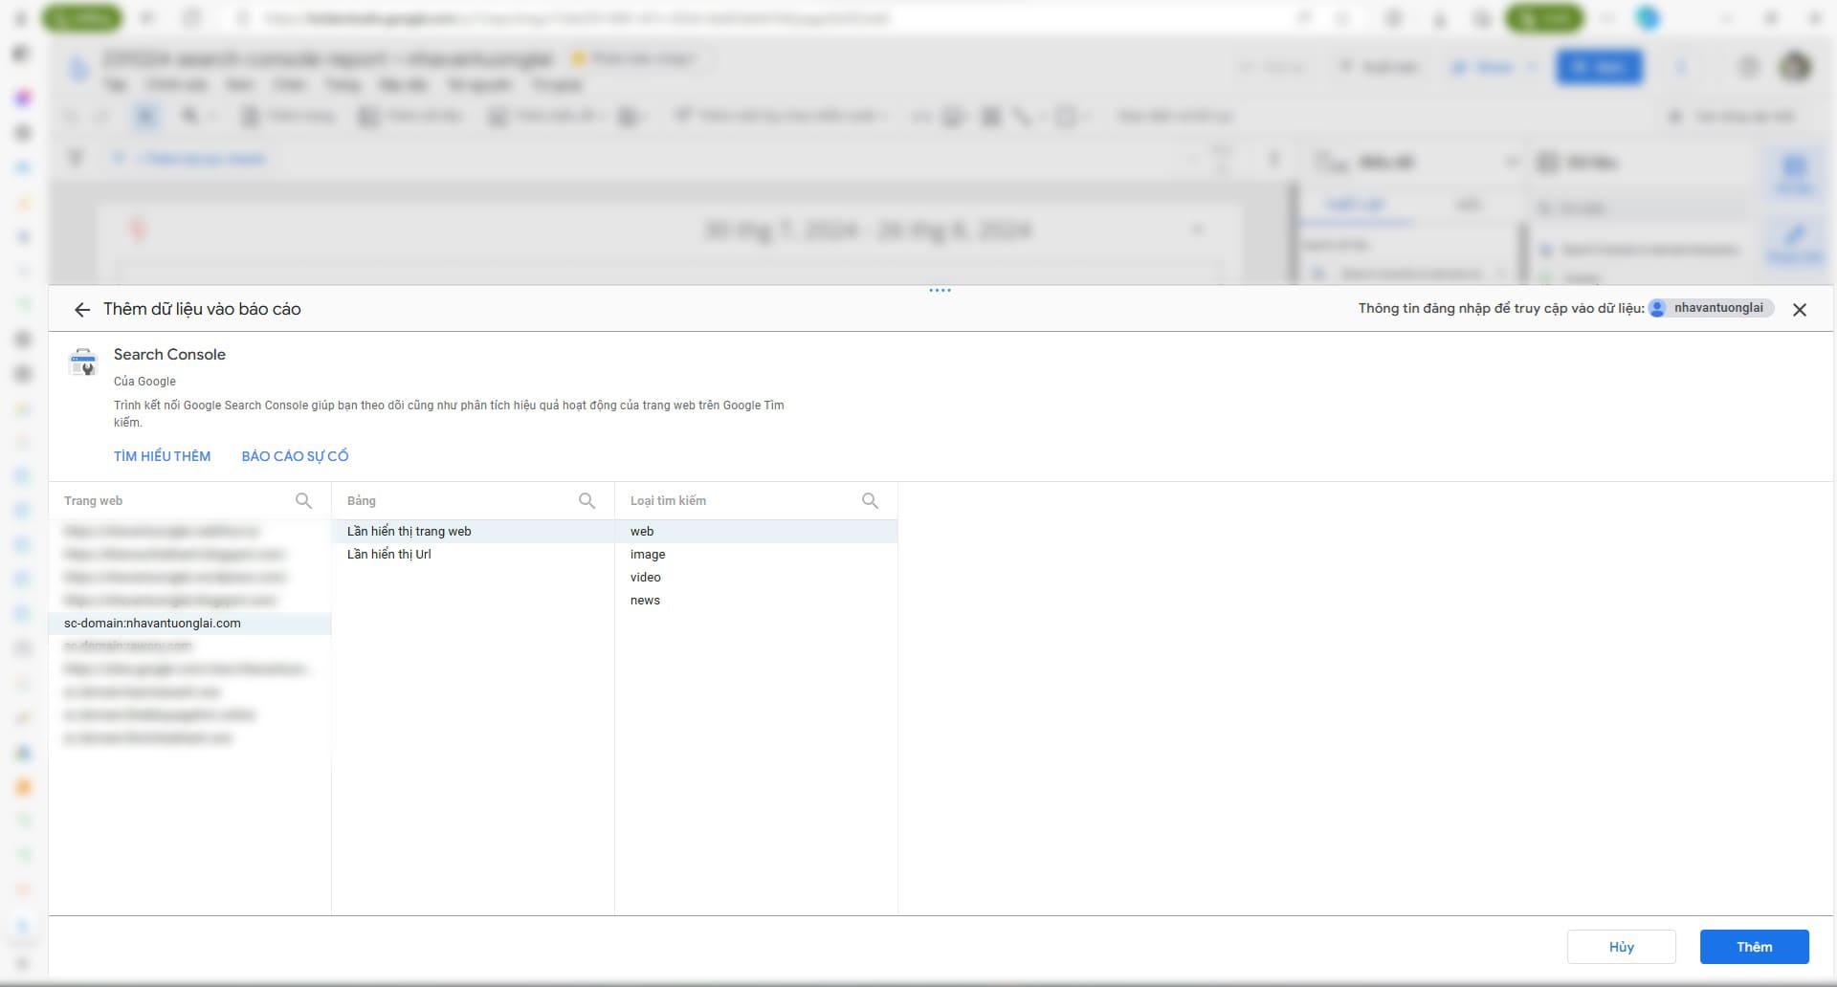Click the Hủy button
1837x987 pixels.
[x=1621, y=947]
